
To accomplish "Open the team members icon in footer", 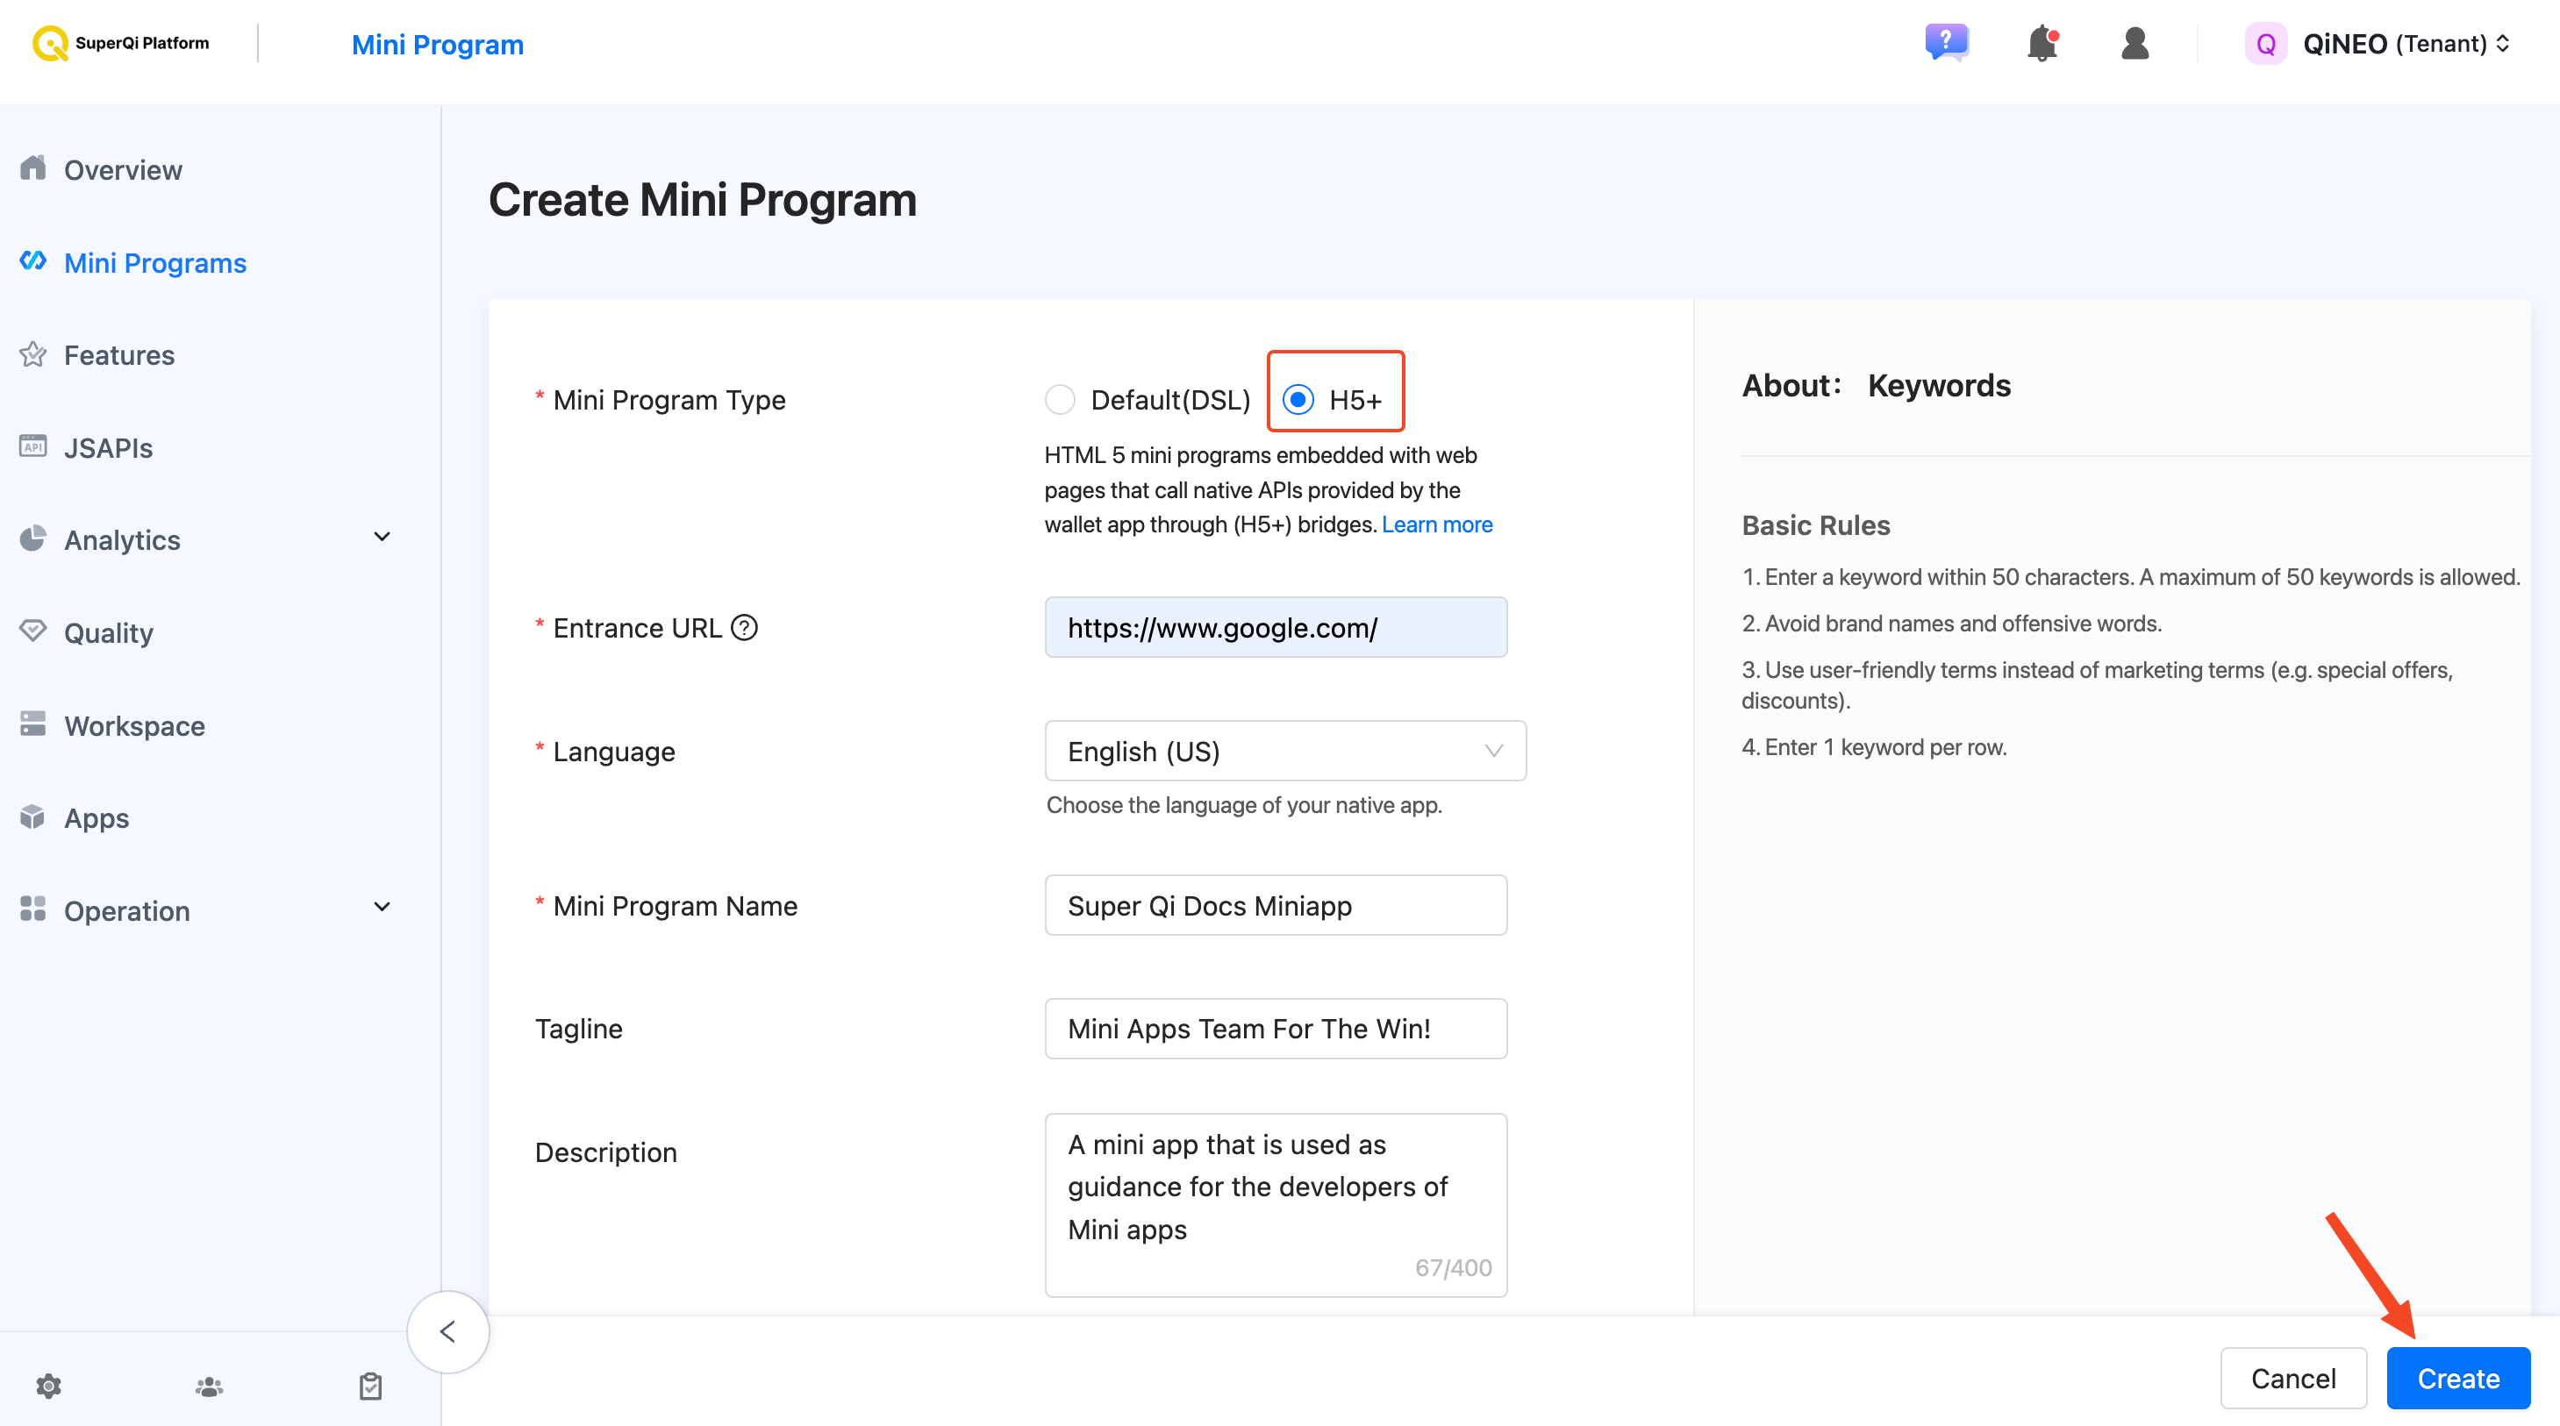I will click(x=209, y=1387).
